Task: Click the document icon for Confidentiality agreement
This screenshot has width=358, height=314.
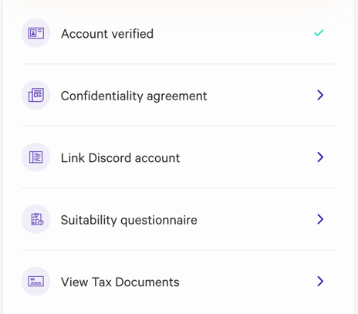Action: click(x=35, y=95)
